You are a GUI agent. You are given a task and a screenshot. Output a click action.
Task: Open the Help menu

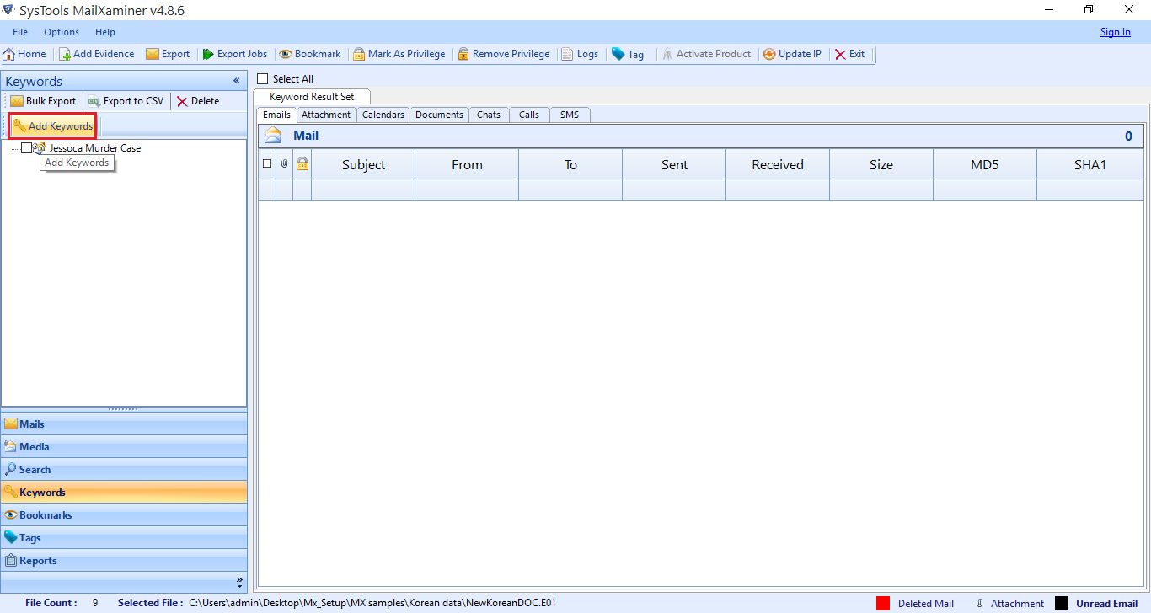click(105, 32)
